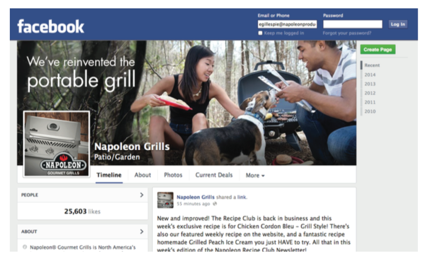Expand the About section chevron
Viewport: 427px width, 265px height.
coord(141,231)
